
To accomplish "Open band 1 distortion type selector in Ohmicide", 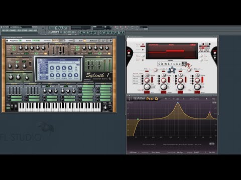I will [147, 92].
